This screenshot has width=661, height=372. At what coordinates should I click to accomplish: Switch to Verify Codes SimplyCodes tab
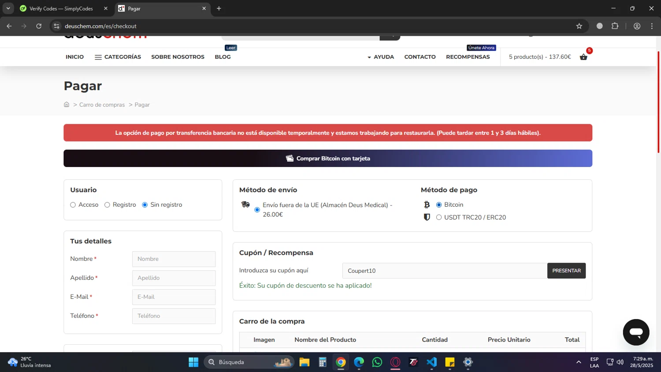click(61, 8)
